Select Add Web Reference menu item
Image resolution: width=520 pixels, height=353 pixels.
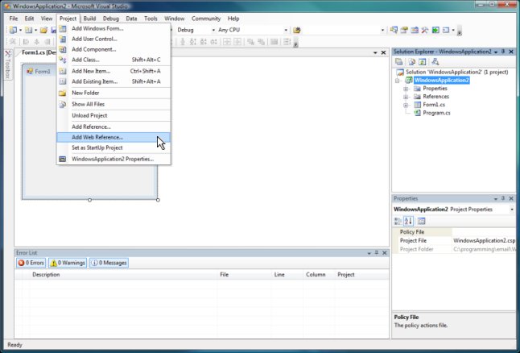[113, 137]
